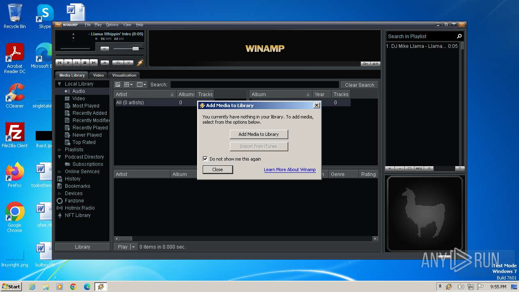The width and height of the screenshot is (519, 292).
Task: Open podcast Subscriptions
Action: pyautogui.click(x=88, y=164)
